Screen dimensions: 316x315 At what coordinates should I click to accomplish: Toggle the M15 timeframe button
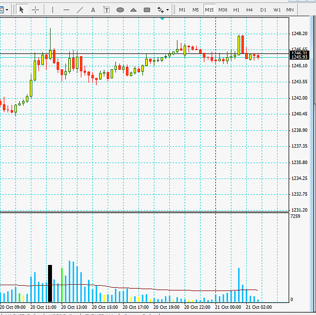tap(209, 10)
